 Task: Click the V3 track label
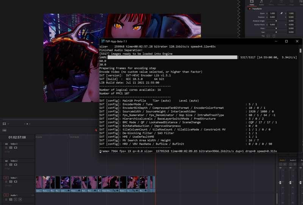(6, 144)
